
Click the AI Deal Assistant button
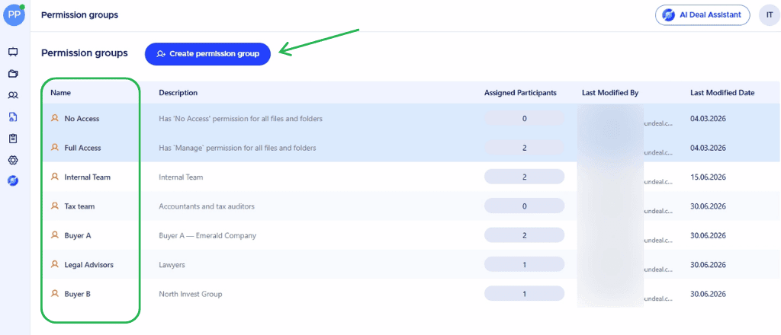tap(702, 15)
